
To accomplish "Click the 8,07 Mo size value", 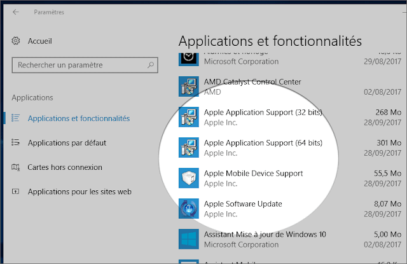I will (x=387, y=204).
